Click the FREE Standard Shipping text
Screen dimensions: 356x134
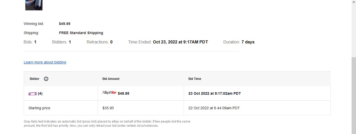81,33
